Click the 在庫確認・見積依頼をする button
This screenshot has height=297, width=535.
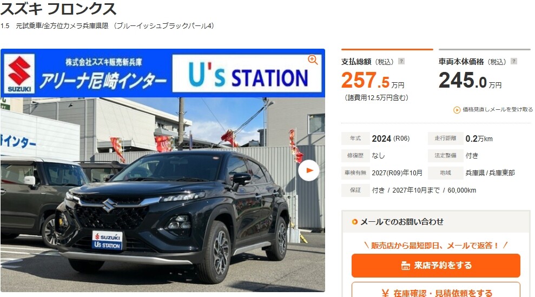[x=435, y=290]
